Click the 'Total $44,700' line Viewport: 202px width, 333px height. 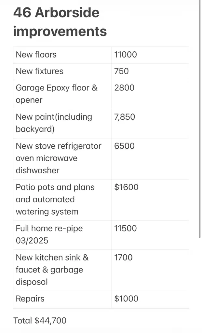(x=40, y=320)
